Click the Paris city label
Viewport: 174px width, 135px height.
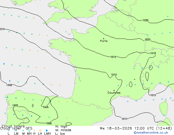click(x=104, y=41)
